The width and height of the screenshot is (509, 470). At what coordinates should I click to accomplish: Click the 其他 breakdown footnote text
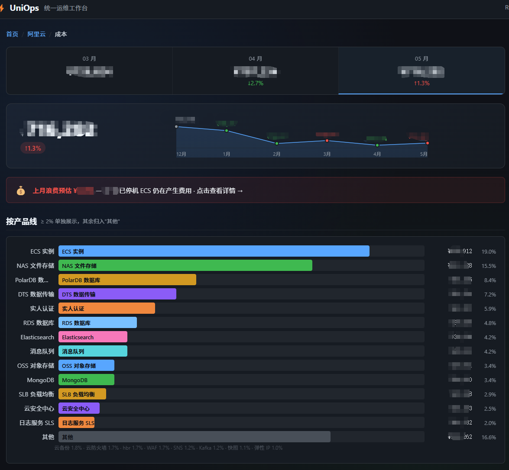pos(168,447)
